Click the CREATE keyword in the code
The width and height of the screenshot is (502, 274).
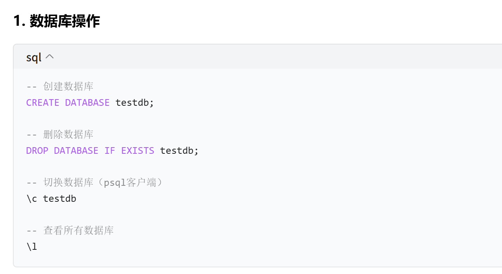[x=43, y=103]
